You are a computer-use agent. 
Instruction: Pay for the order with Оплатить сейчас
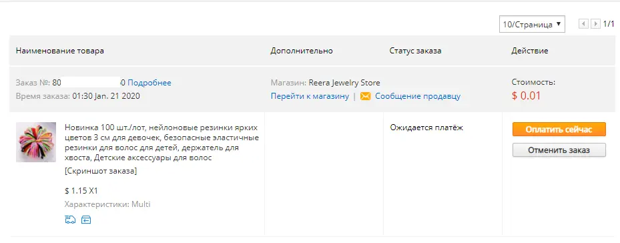[x=559, y=130]
